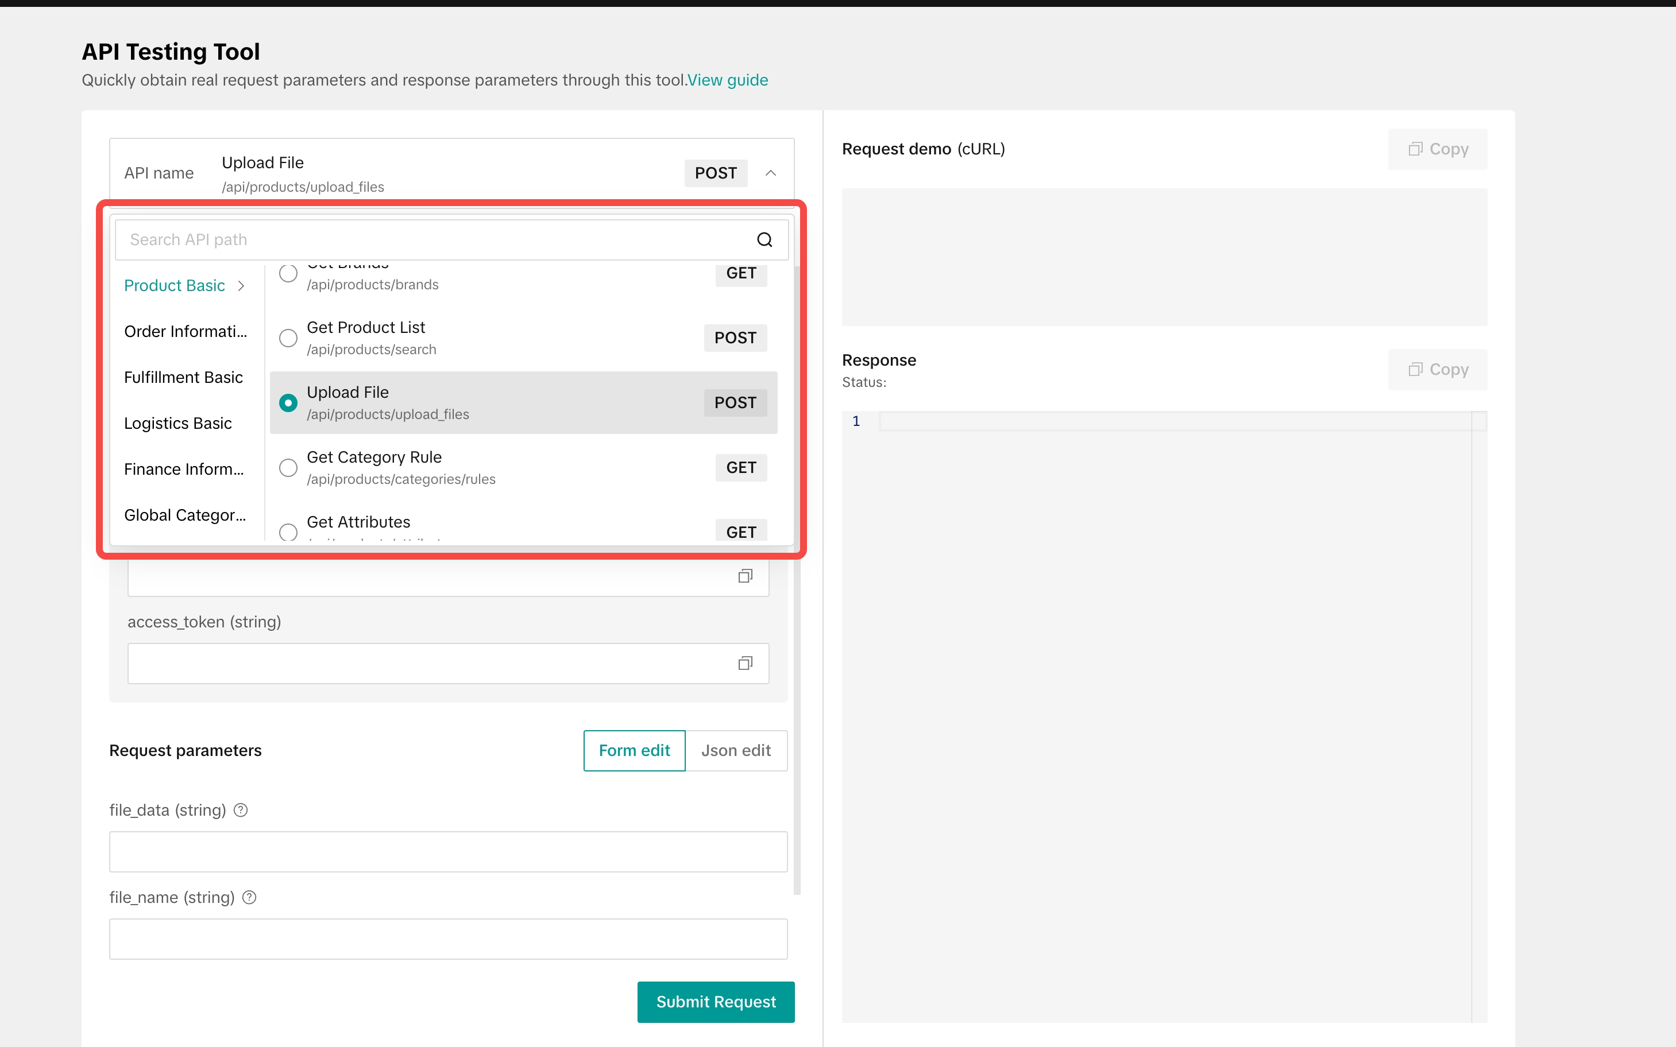The height and width of the screenshot is (1047, 1676).
Task: Open the Order Information API category
Action: coord(186,332)
